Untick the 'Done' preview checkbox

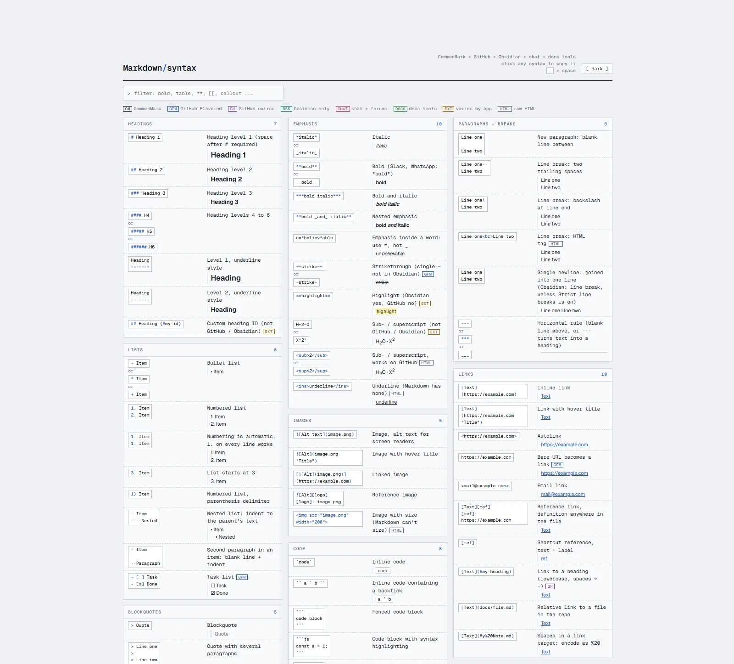pos(213,593)
